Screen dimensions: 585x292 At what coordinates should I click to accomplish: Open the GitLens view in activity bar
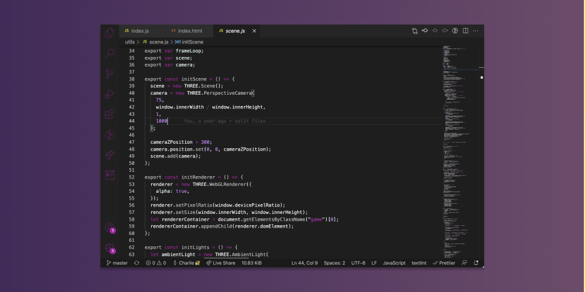109,135
